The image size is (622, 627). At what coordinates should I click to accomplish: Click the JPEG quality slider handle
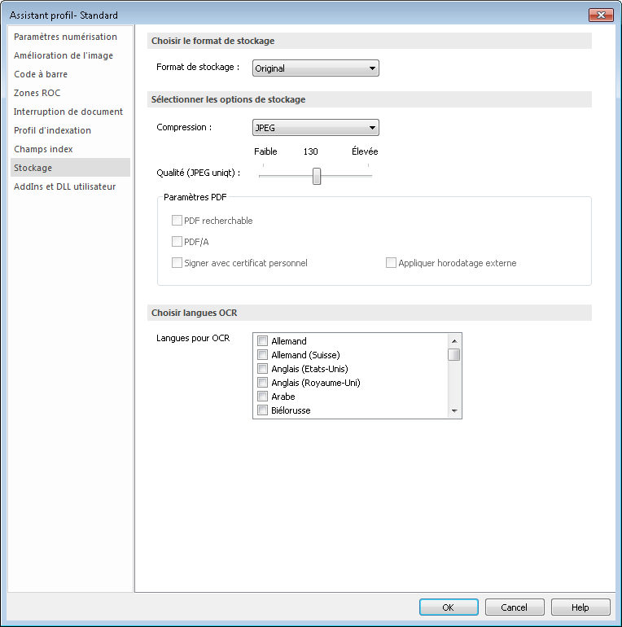pyautogui.click(x=317, y=176)
